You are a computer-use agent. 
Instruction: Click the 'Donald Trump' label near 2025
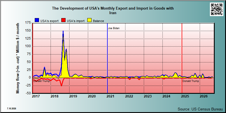[x=191, y=81]
